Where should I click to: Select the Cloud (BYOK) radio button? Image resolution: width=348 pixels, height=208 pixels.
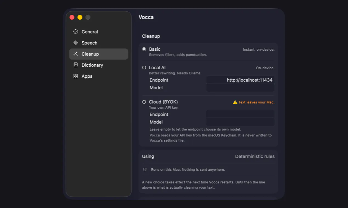(144, 102)
